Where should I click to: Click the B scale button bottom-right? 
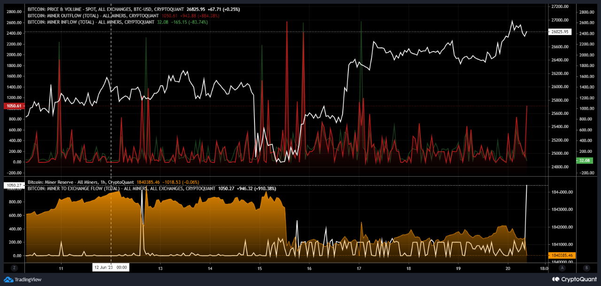coord(586,267)
